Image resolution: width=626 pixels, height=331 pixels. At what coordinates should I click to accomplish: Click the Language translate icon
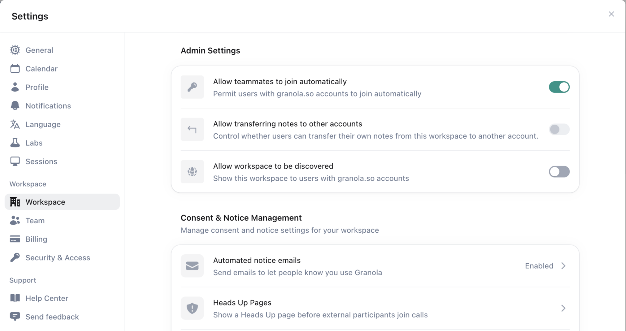pos(15,124)
